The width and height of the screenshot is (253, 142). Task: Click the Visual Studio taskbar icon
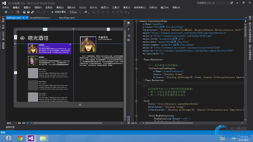click(x=31, y=138)
